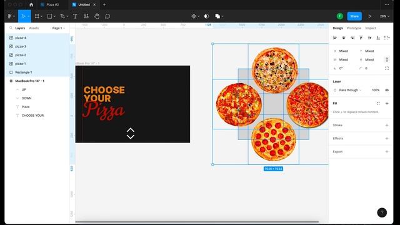Toggle independent corners option
The width and height of the screenshot is (400, 225).
tap(387, 68)
